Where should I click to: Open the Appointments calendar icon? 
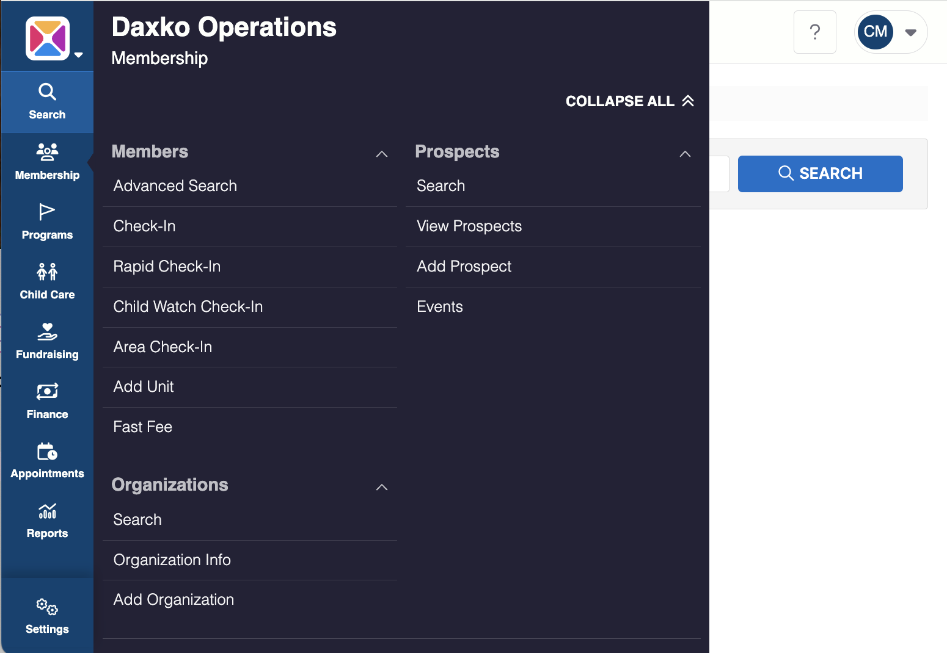47,452
